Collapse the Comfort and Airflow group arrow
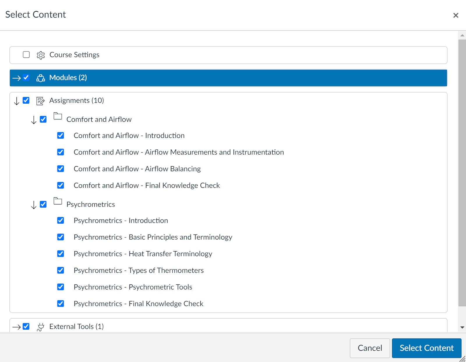This screenshot has width=466, height=362. [x=34, y=120]
